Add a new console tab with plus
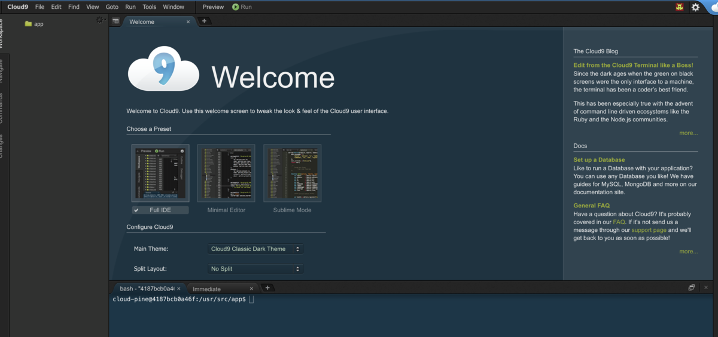The width and height of the screenshot is (718, 337). (267, 288)
